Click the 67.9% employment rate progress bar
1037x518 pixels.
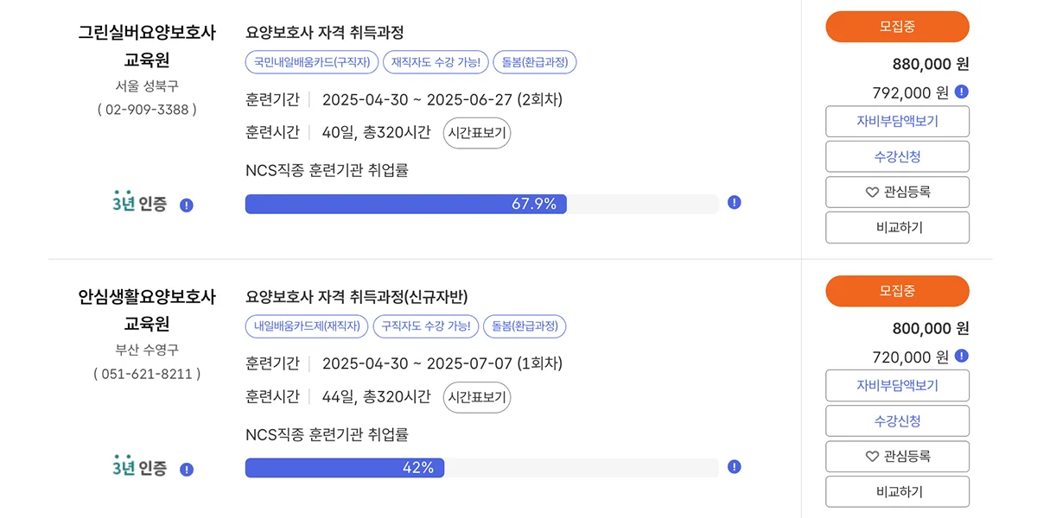tap(406, 204)
